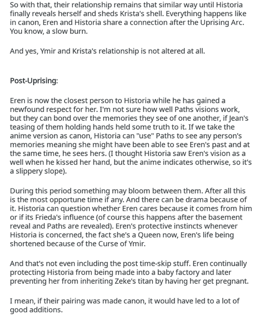
Task: Click the phrase 'a slippery slope)'
Action: (37, 171)
